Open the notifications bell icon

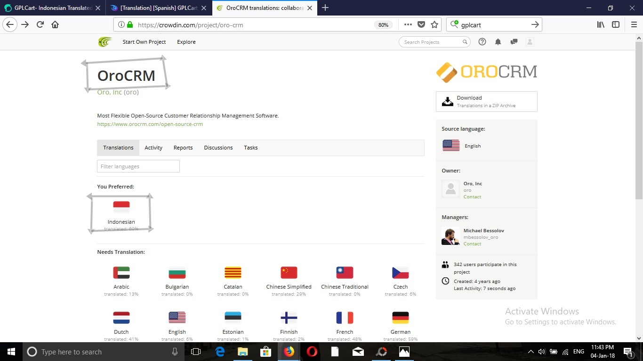pos(498,42)
